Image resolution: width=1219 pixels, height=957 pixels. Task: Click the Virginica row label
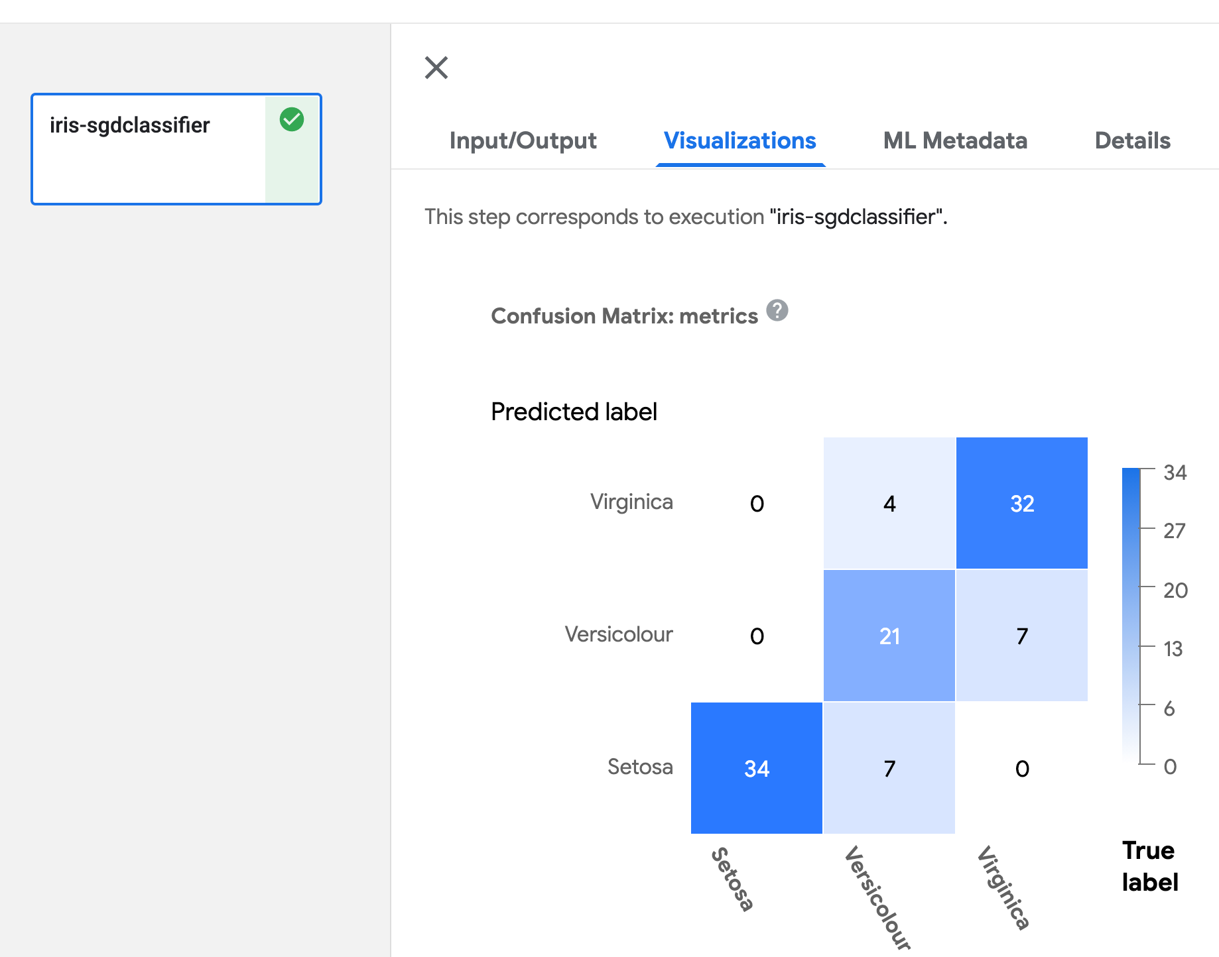coord(632,502)
